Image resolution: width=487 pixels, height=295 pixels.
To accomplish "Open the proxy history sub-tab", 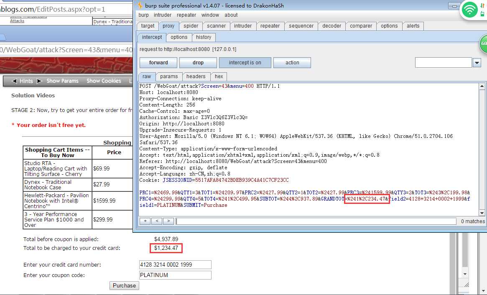I will pyautogui.click(x=204, y=37).
